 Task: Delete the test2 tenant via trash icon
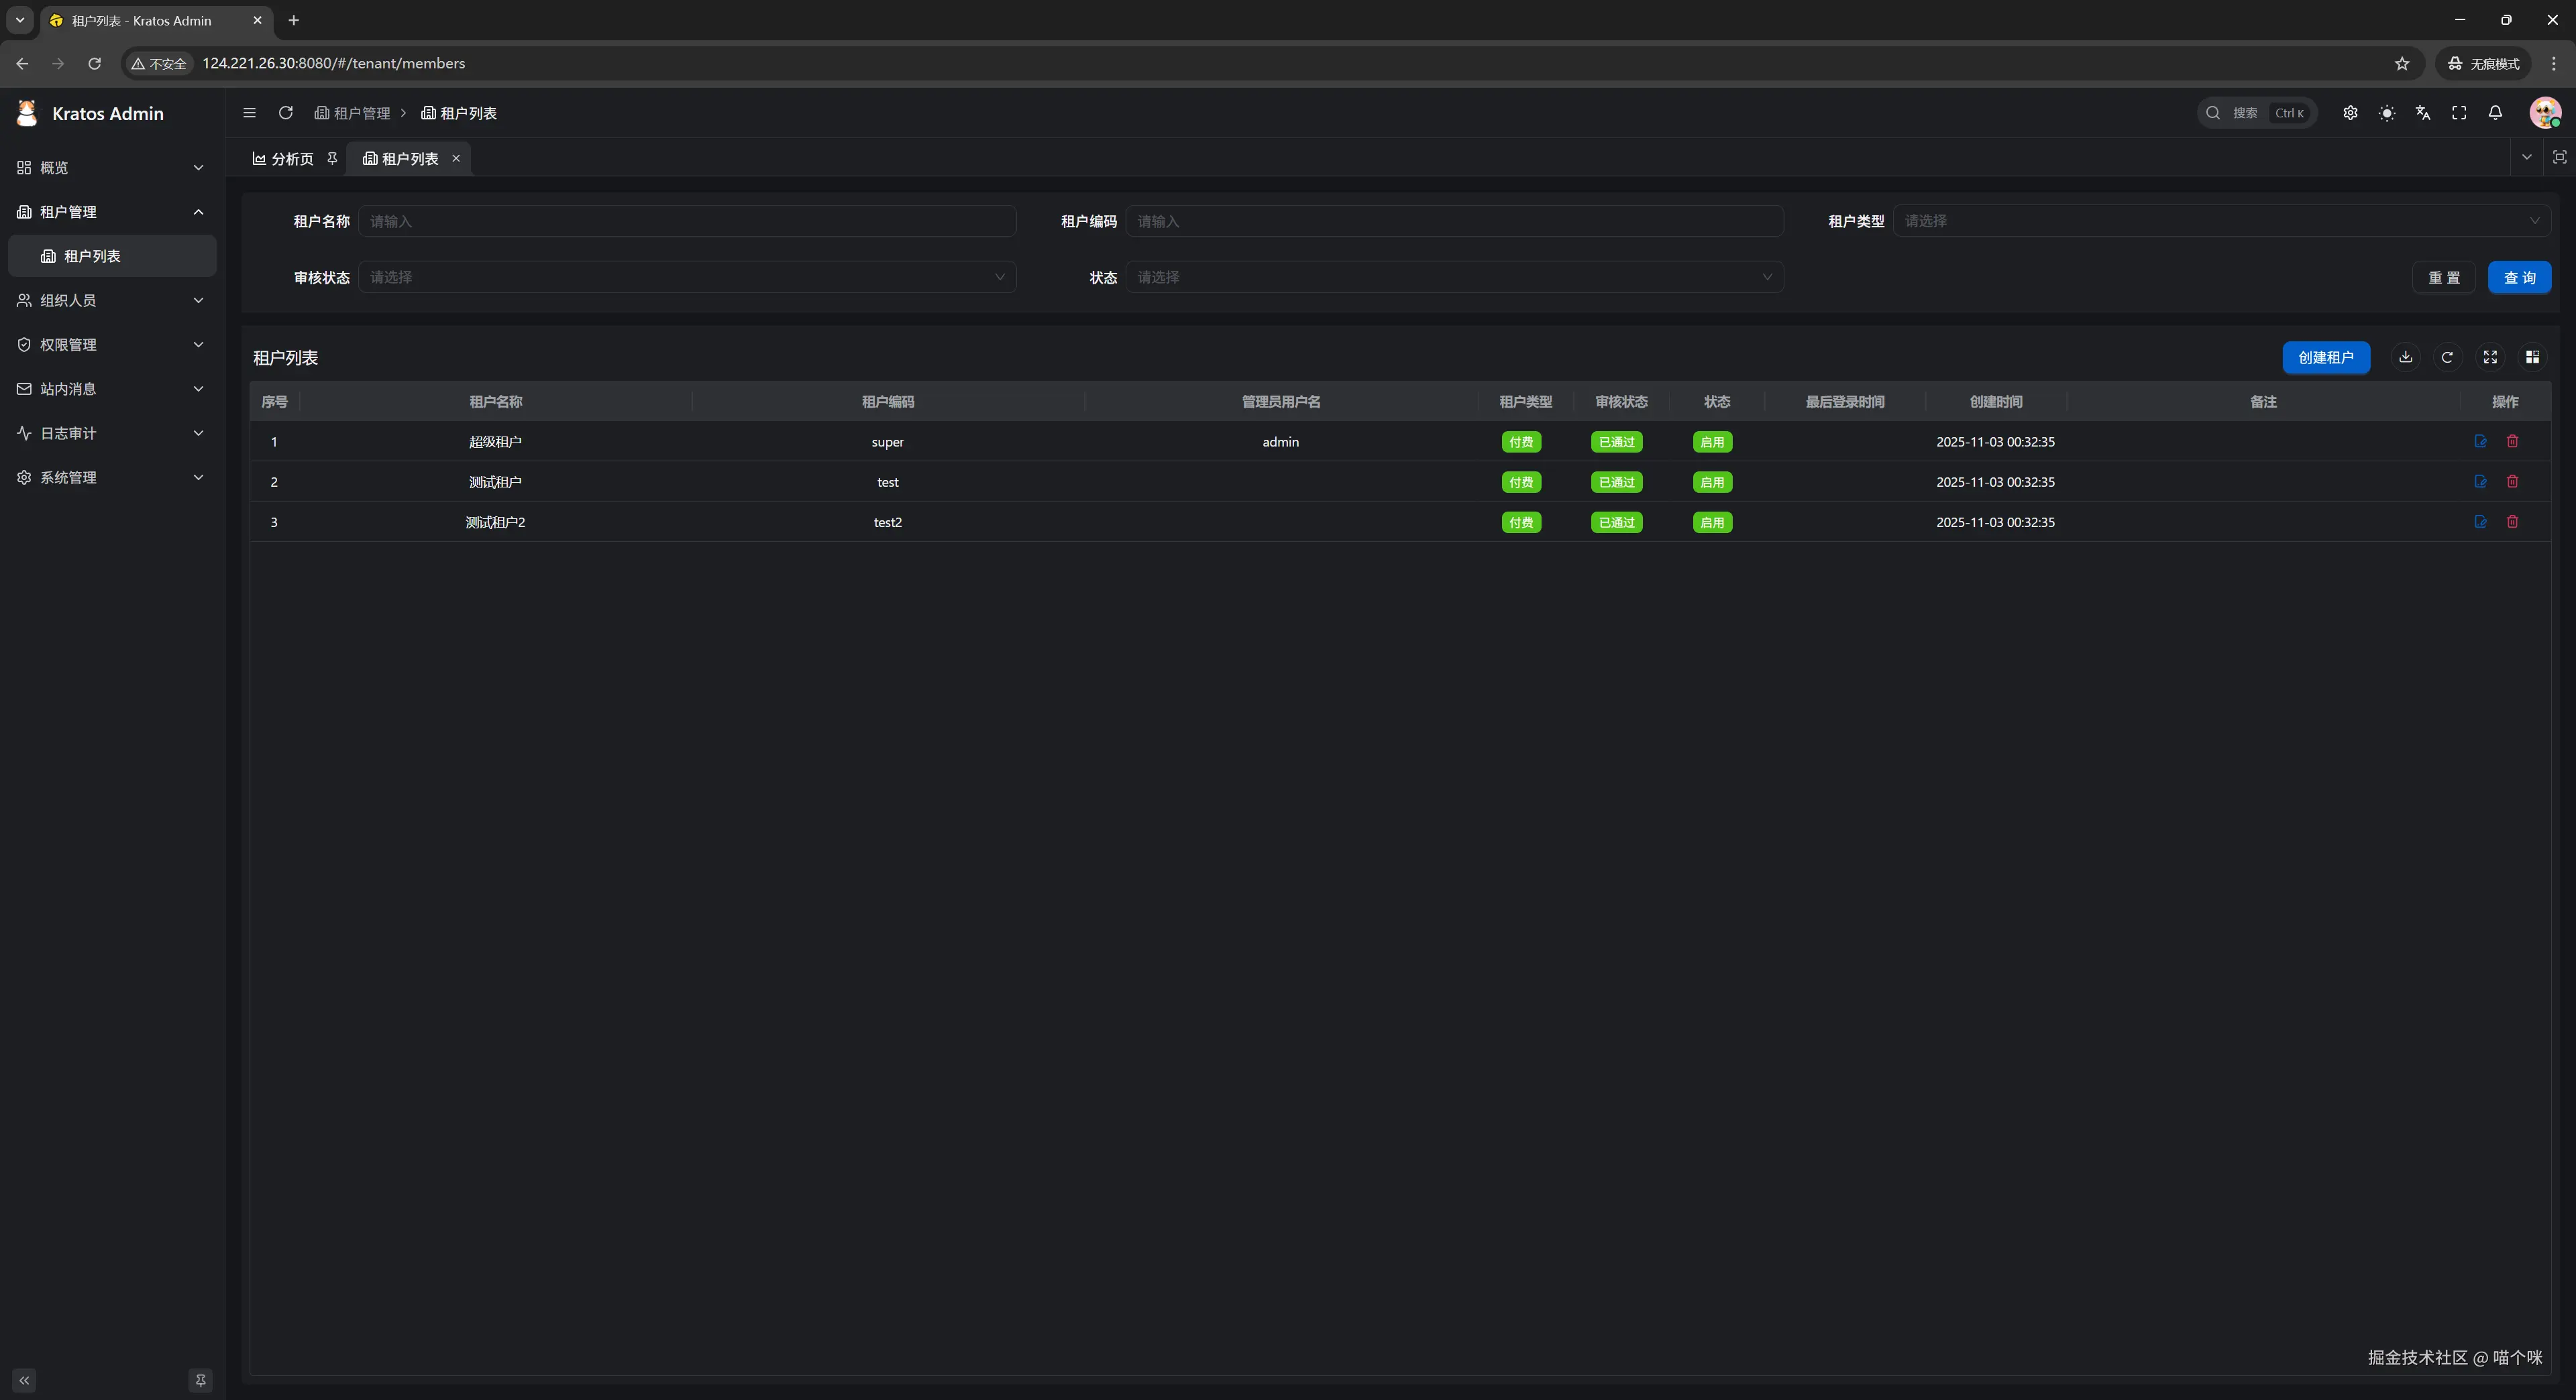point(2512,522)
